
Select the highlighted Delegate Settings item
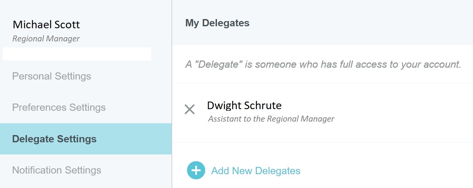tap(54, 139)
